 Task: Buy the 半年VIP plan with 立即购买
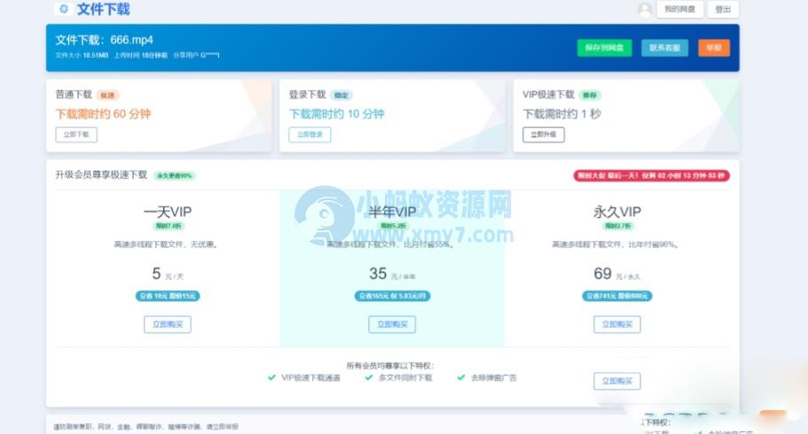click(x=392, y=324)
